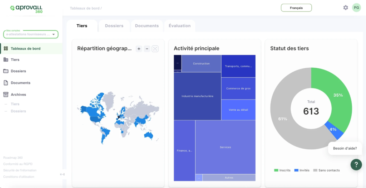366x188 pixels.
Task: Click the Dossiers folder icon in sidebar
Action: (6, 71)
